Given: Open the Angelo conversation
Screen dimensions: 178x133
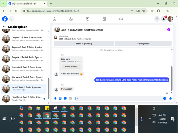Looking at the screenshot, I should 24,49.
